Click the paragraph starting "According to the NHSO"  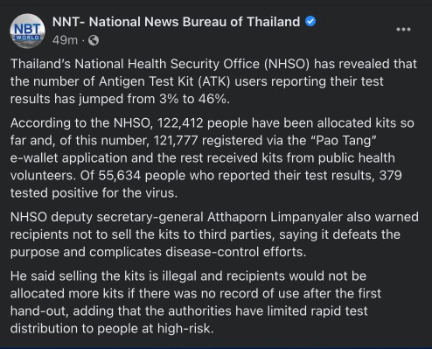tap(213, 157)
